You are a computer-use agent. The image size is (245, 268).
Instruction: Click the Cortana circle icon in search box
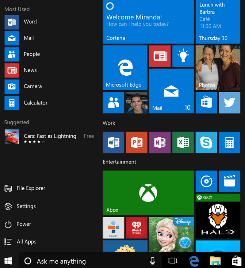(x=28, y=261)
